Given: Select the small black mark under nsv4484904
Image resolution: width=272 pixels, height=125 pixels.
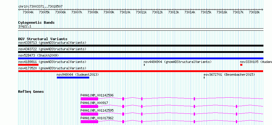Looking at the screenshot, I should click(144, 65).
